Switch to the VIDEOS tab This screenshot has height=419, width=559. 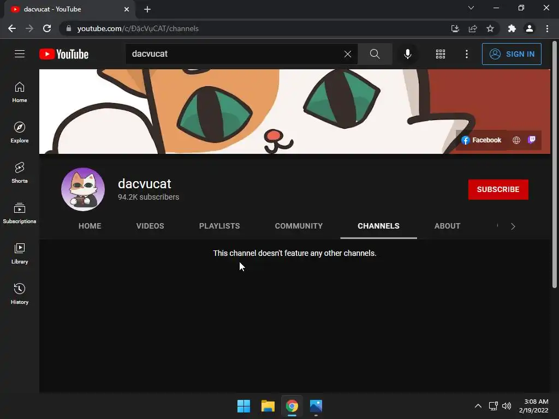tap(150, 226)
